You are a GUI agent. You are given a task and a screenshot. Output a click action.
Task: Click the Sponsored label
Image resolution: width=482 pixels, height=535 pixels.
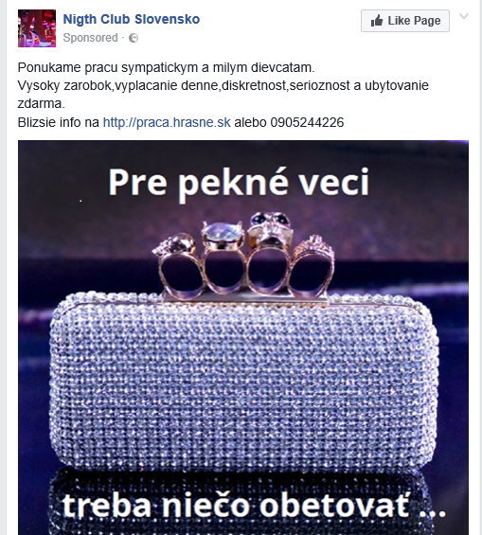90,38
